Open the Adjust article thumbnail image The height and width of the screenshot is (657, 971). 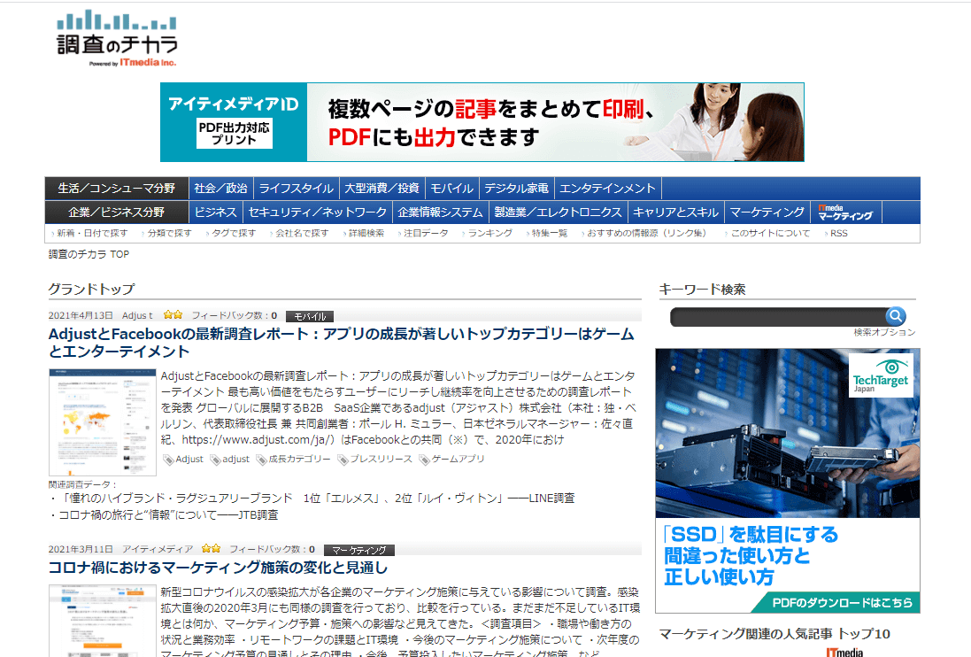[103, 422]
